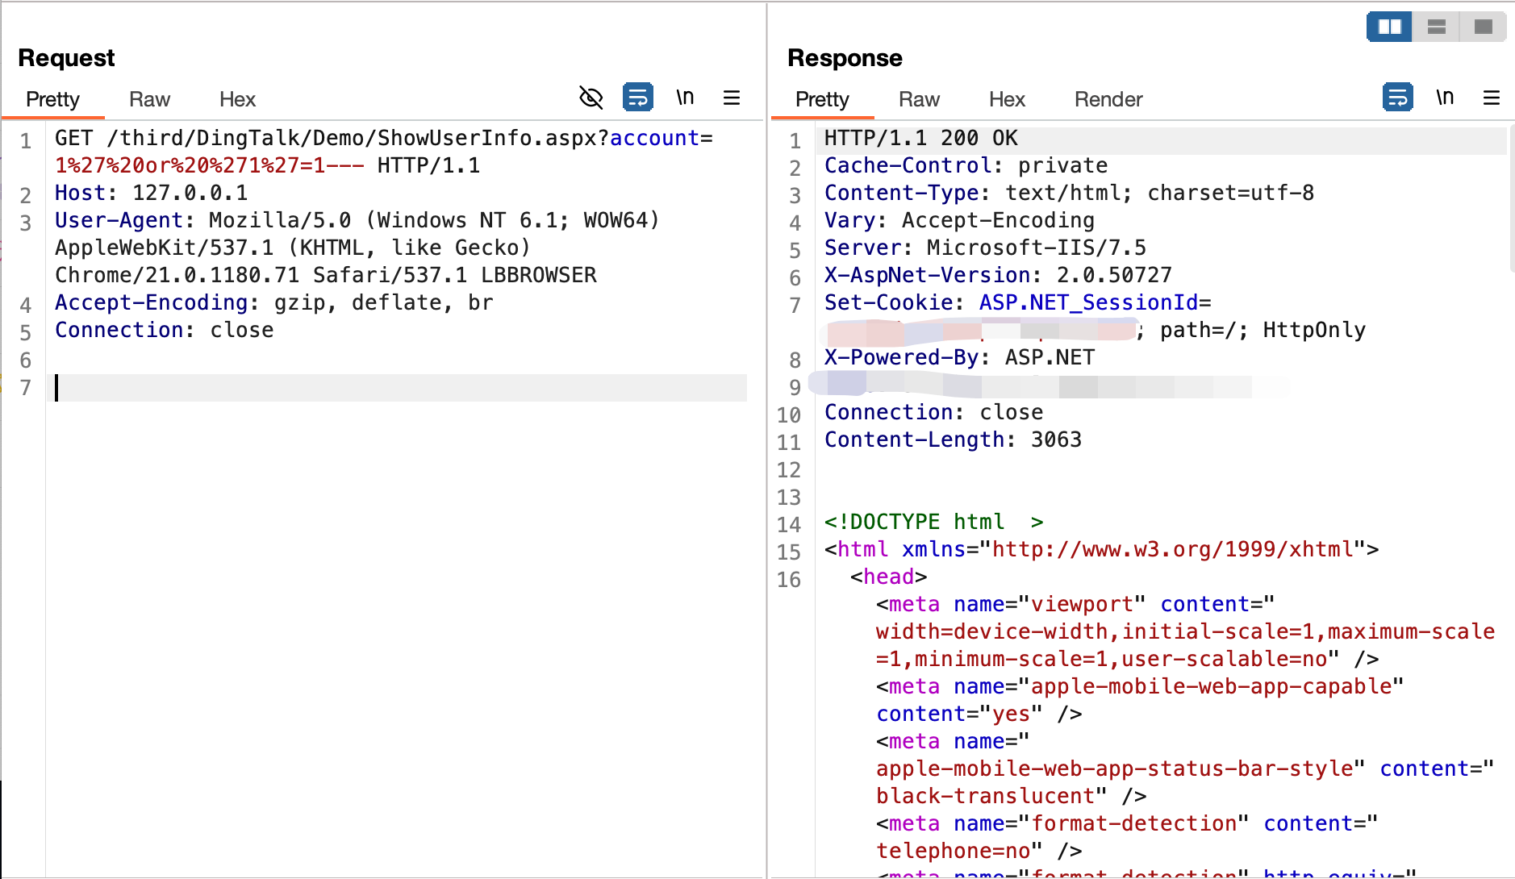Click 'path=/; HttpOnly' cookie attributes
Viewport: 1515px width, 879px height.
(1262, 330)
